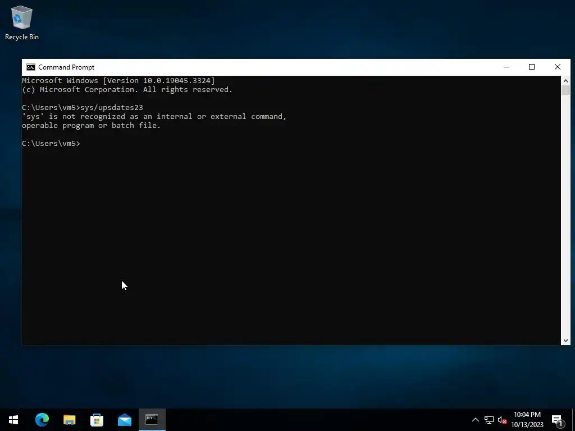
Task: Close the Command Prompt window
Action: tap(558, 67)
